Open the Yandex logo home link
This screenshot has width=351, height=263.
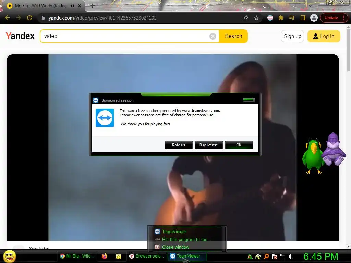(20, 36)
